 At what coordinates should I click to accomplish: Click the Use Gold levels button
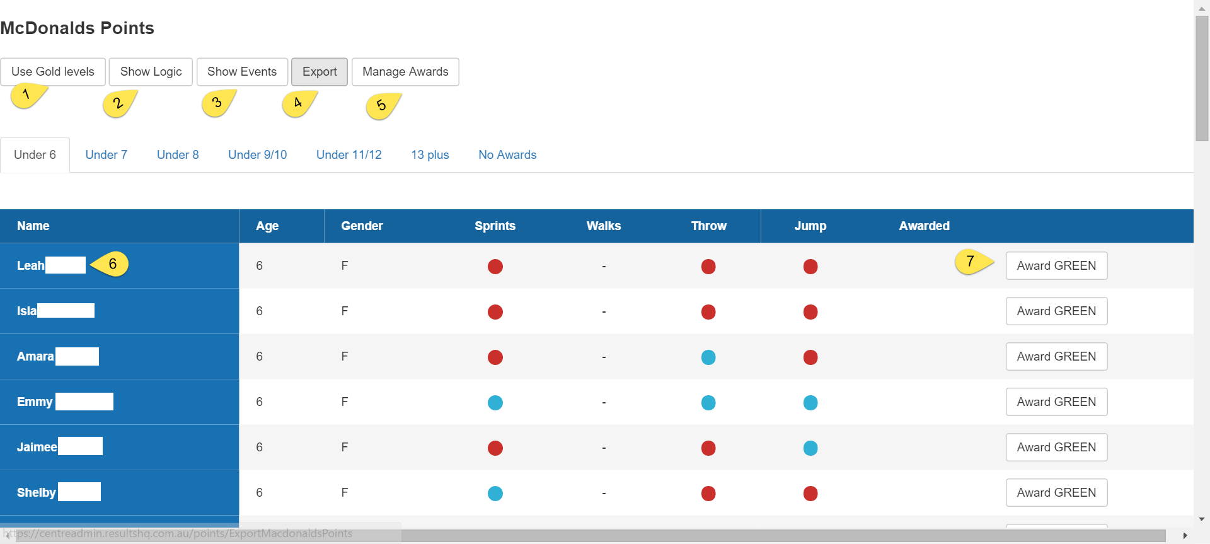53,72
